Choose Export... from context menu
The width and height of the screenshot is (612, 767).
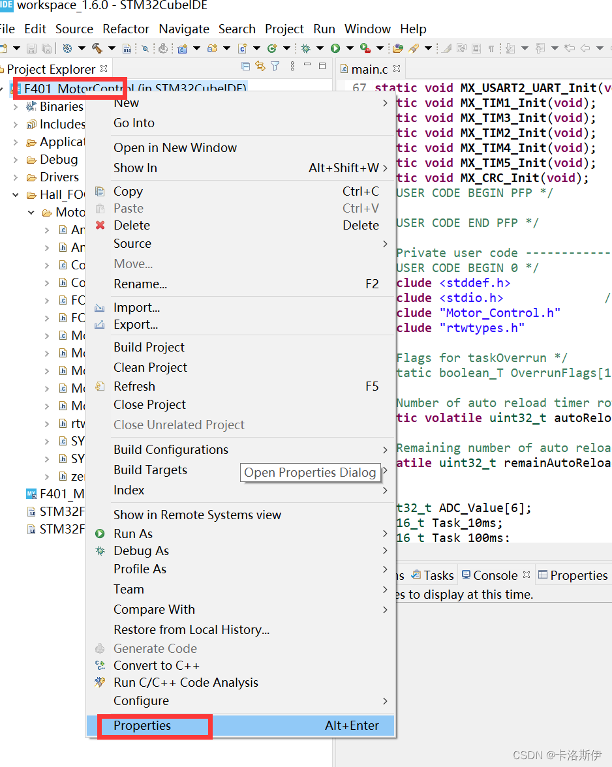tap(240, 324)
